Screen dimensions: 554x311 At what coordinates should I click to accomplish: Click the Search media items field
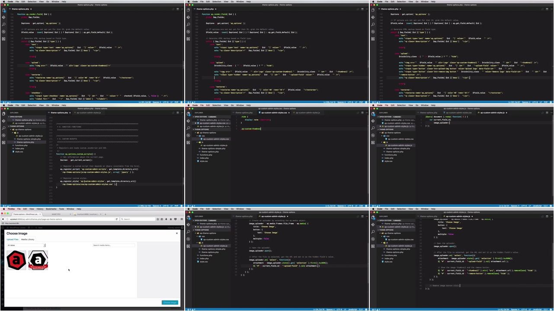(x=113, y=245)
